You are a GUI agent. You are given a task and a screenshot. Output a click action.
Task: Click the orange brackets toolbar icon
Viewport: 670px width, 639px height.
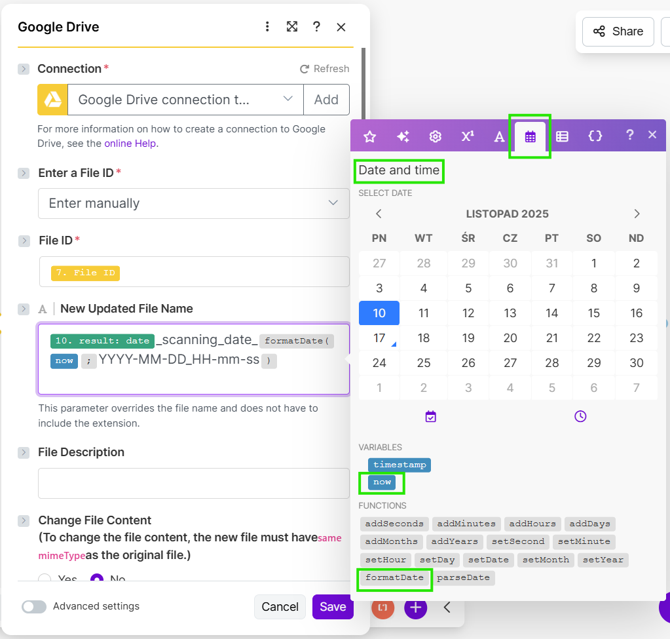pos(383,608)
